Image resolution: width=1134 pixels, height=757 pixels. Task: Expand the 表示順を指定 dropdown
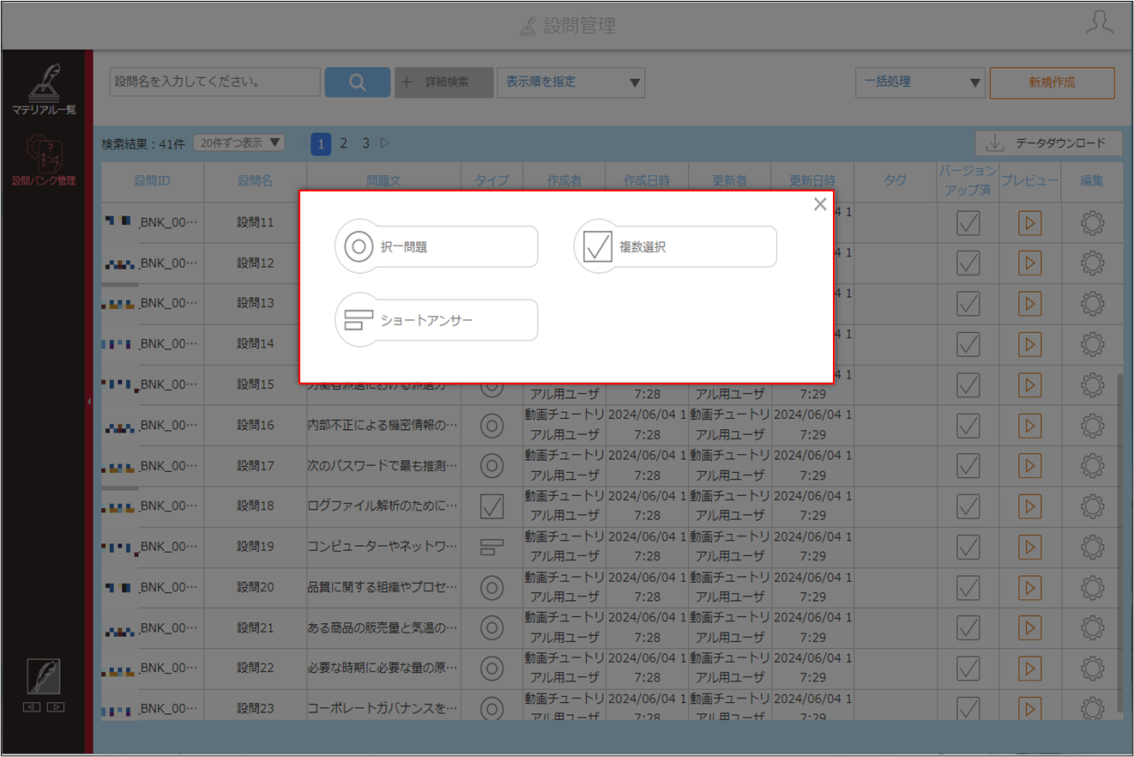[x=570, y=82]
